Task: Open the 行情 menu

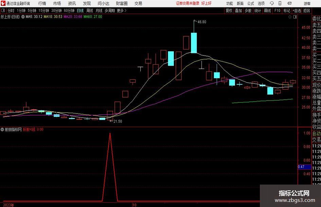Action: tap(42, 3)
